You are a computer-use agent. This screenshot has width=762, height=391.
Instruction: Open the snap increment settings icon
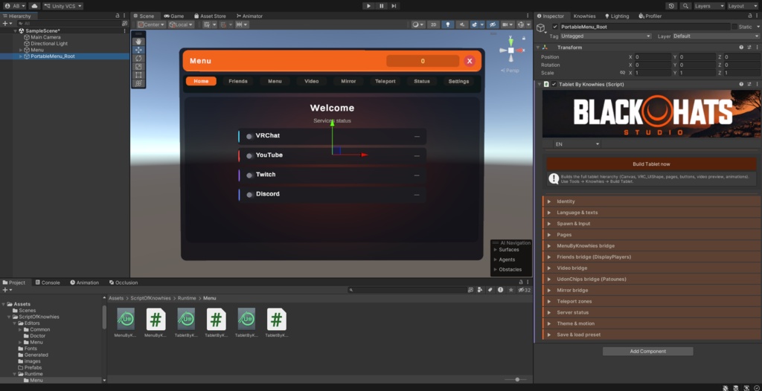(x=242, y=25)
